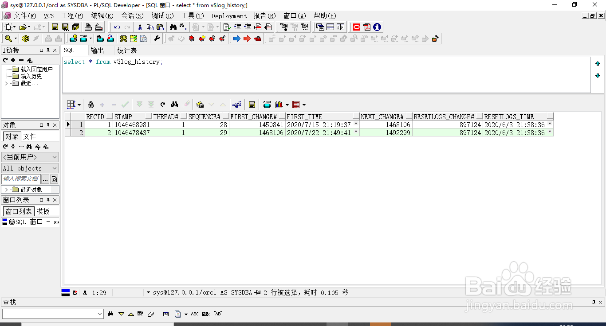Image resolution: width=606 pixels, height=326 pixels.
Task: Click the Preferences wrench icon
Action: pos(157,39)
